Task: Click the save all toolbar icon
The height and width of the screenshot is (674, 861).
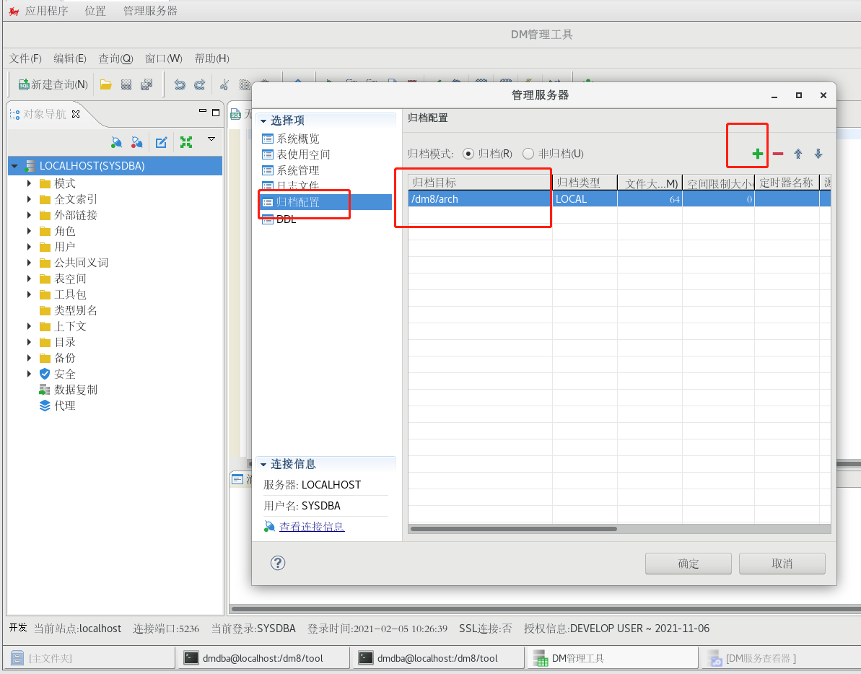Action: (x=147, y=84)
